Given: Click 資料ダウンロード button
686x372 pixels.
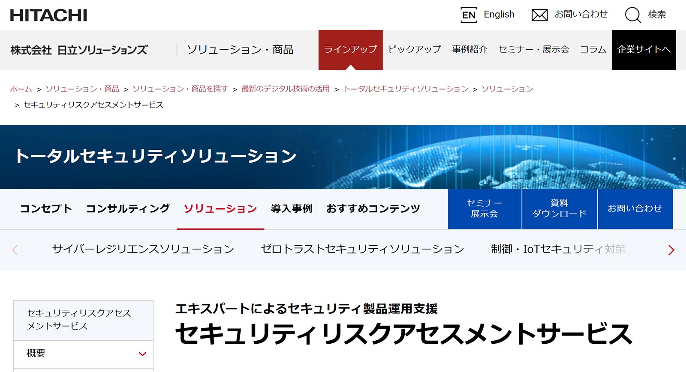Looking at the screenshot, I should coord(560,209).
